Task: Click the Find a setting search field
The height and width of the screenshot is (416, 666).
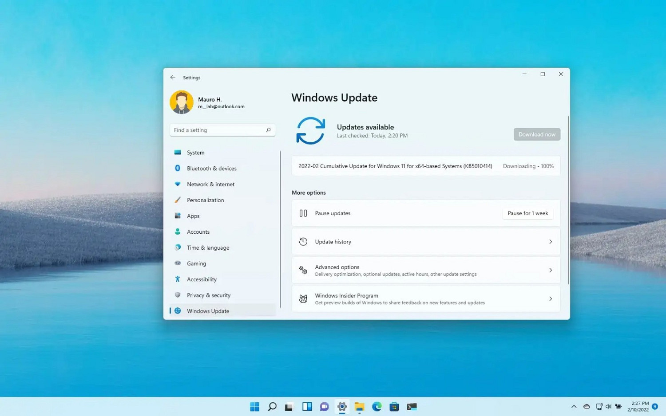Action: [x=218, y=130]
